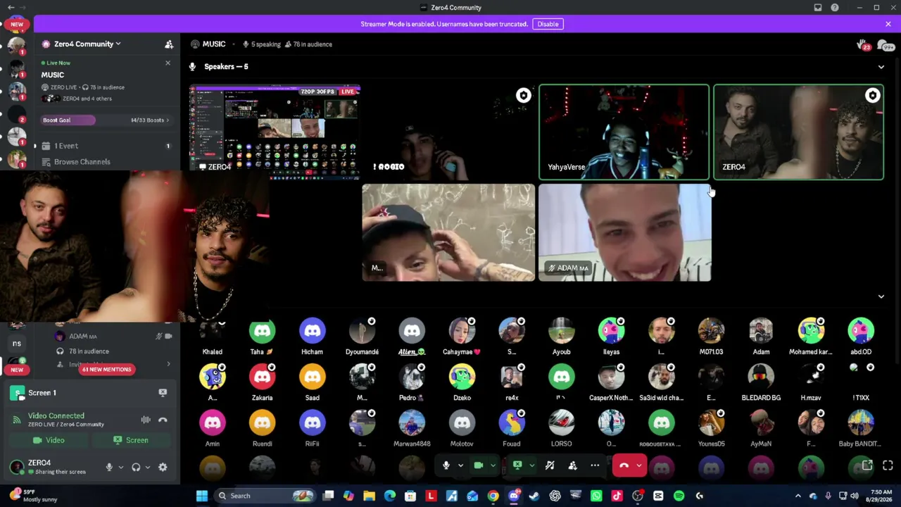901x507 pixels.
Task: Open Steam from the taskbar
Action: 534,496
